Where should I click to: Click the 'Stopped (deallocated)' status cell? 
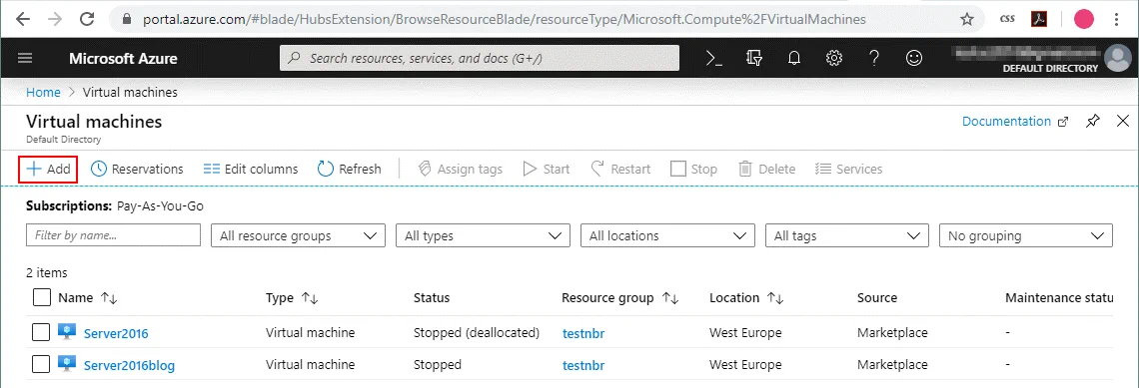(x=477, y=333)
